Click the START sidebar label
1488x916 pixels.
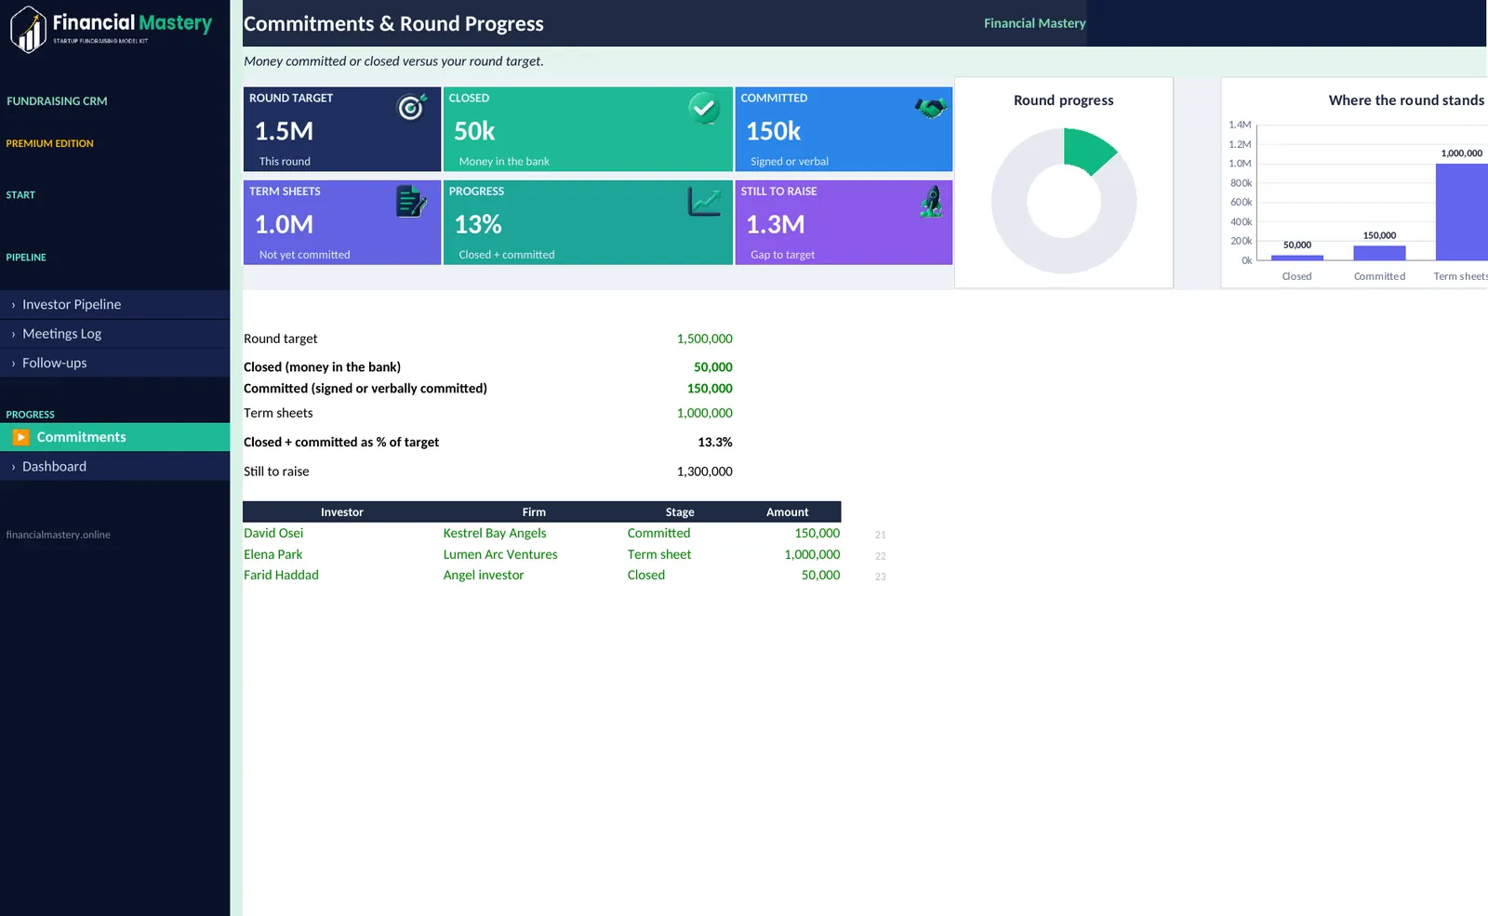pos(20,195)
